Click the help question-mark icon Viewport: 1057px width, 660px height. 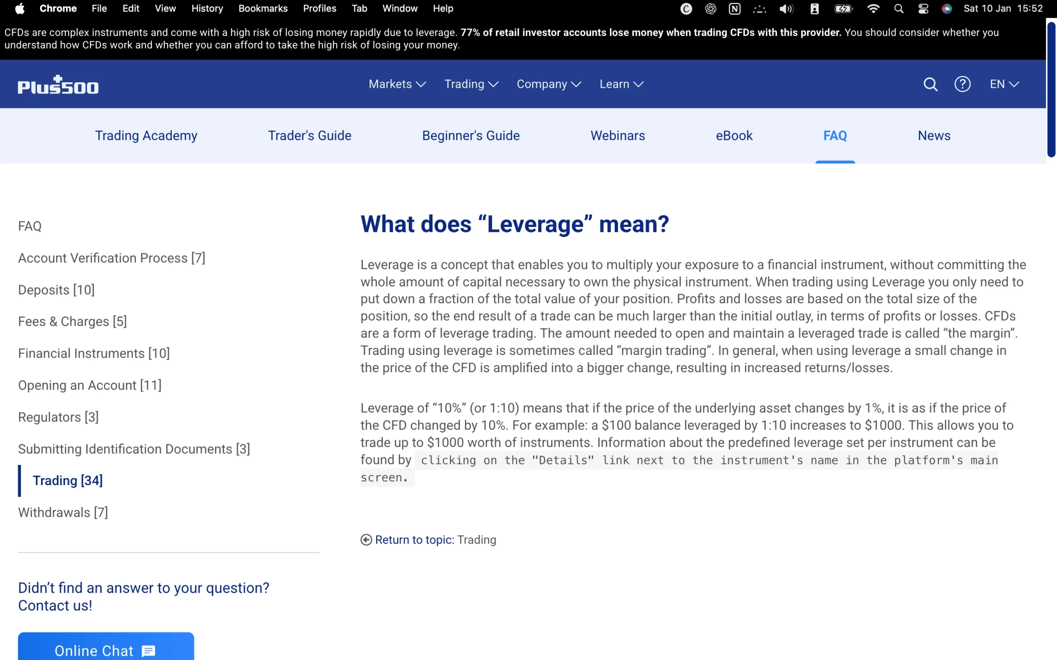tap(963, 84)
